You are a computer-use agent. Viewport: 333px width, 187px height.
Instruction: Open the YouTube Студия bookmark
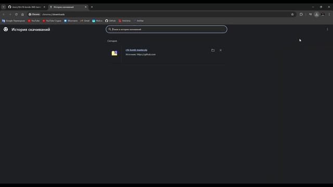pyautogui.click(x=52, y=21)
